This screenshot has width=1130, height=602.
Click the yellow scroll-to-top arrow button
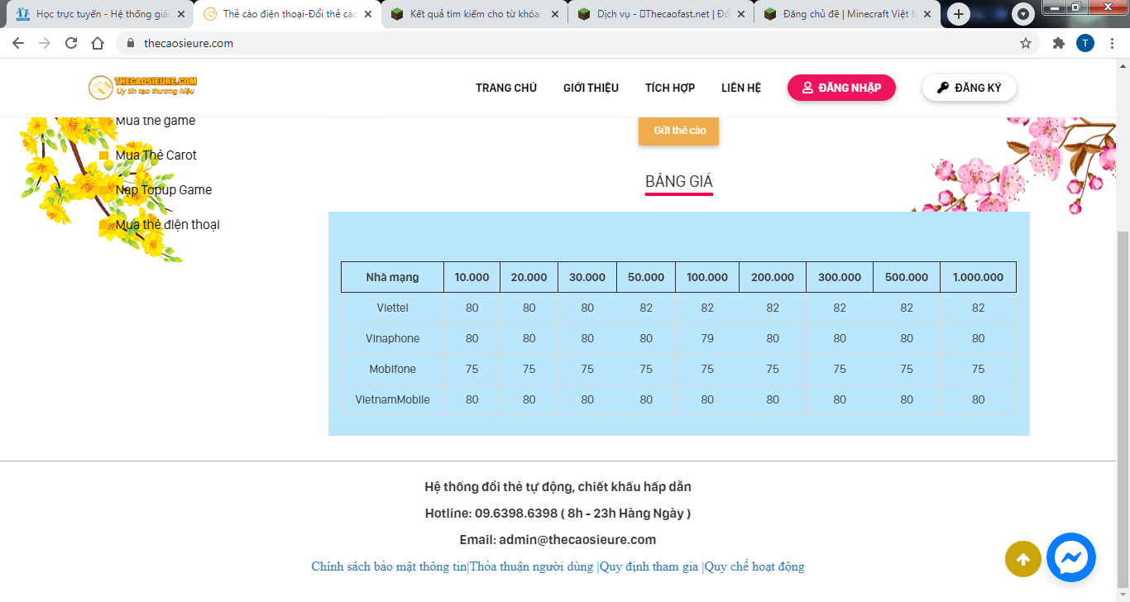1022,560
